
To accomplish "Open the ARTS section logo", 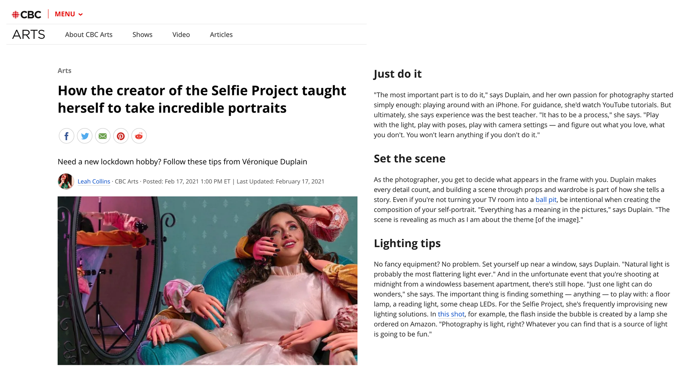I will coord(28,35).
